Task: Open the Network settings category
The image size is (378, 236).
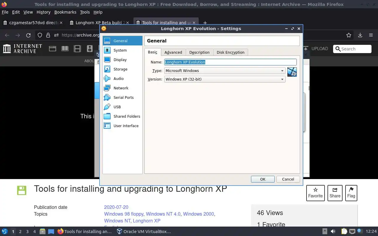Action: [122, 88]
